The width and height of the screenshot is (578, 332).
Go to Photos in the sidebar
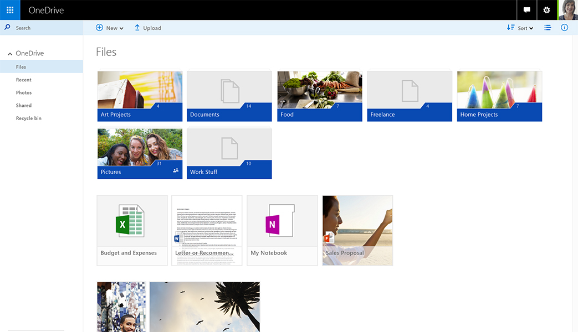24,92
